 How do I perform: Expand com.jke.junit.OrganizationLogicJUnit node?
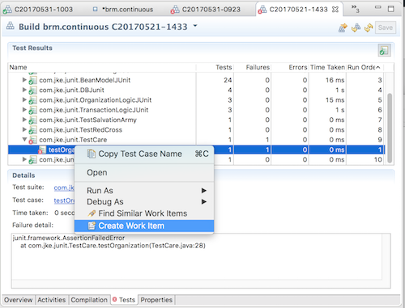[24, 99]
